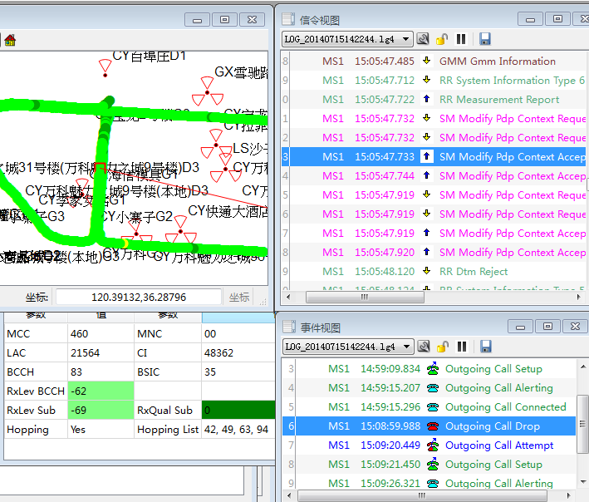Click the red phone icon for Call Drop

(432, 426)
